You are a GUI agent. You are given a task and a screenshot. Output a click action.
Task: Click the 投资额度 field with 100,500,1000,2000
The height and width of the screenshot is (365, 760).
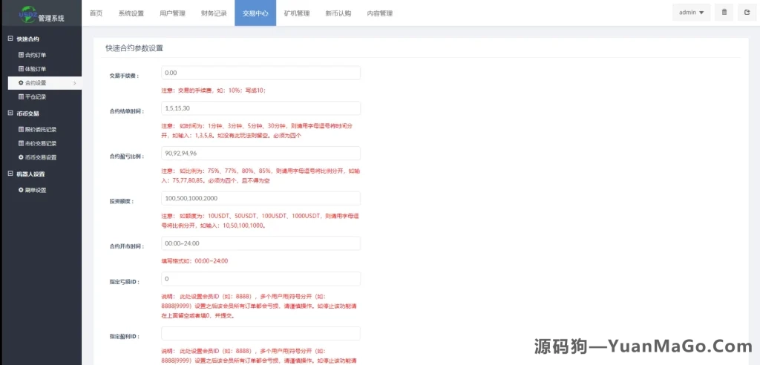261,198
